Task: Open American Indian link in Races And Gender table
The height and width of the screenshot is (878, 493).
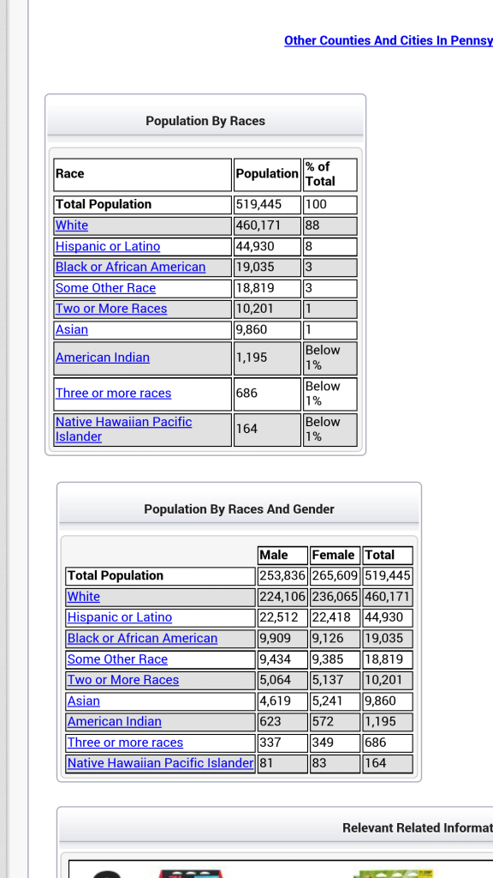Action: coord(115,722)
